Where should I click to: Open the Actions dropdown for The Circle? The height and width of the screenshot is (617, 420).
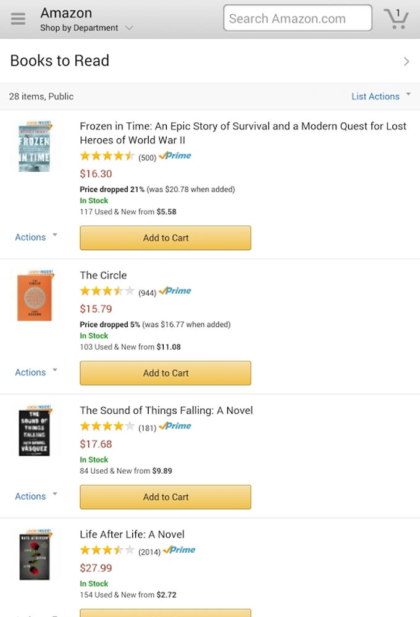35,372
